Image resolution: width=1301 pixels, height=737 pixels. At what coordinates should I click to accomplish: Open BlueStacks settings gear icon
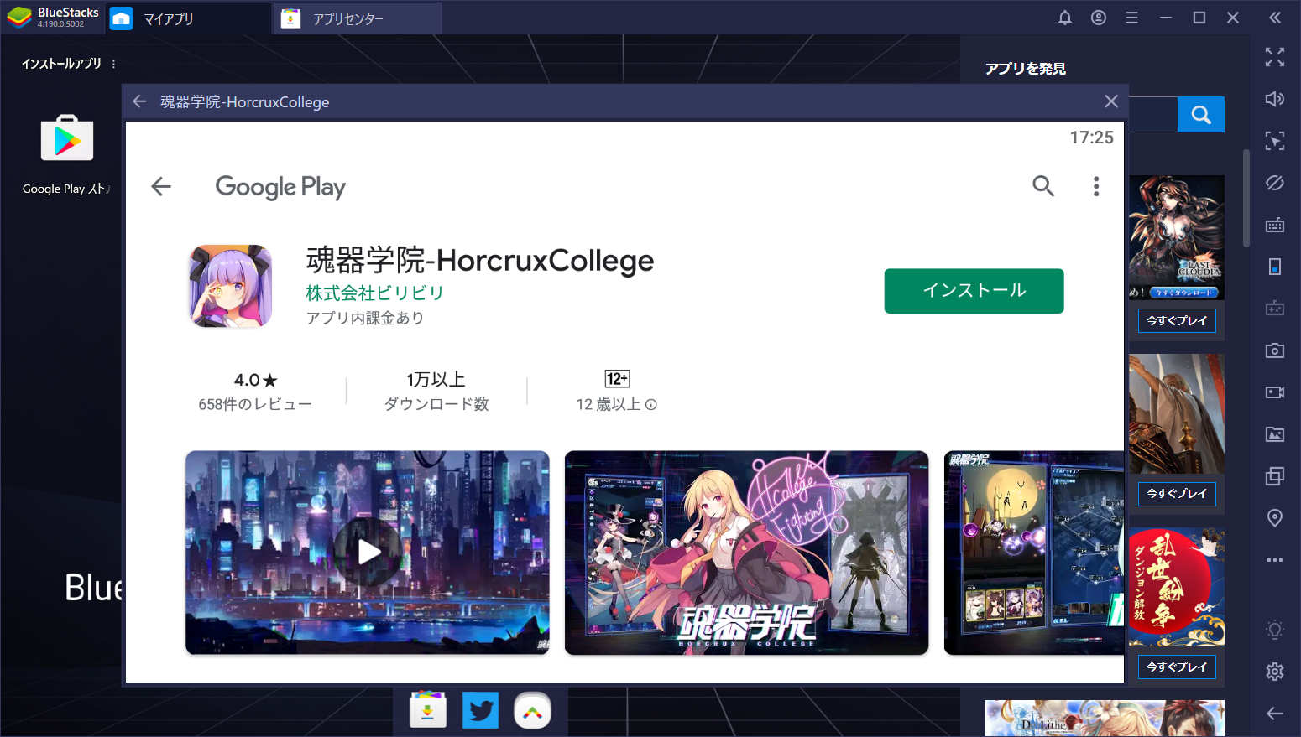[1275, 672]
